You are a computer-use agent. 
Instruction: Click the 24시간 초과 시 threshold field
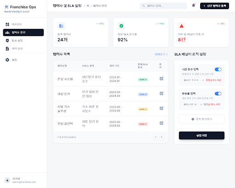[x=191, y=80]
